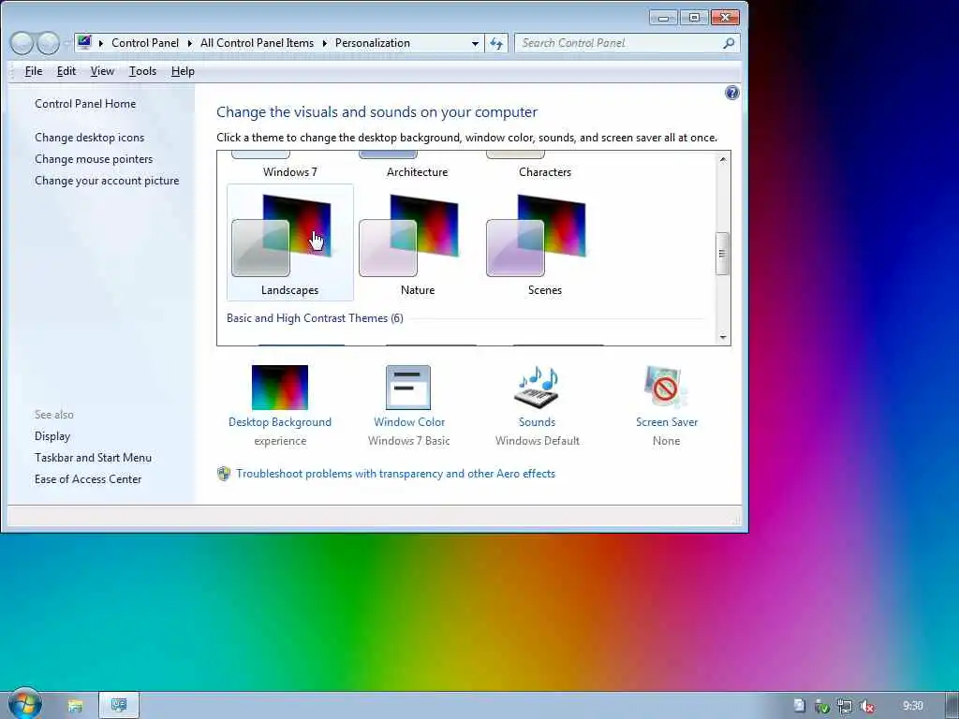
Task: Open Change your account picture link
Action: [107, 181]
